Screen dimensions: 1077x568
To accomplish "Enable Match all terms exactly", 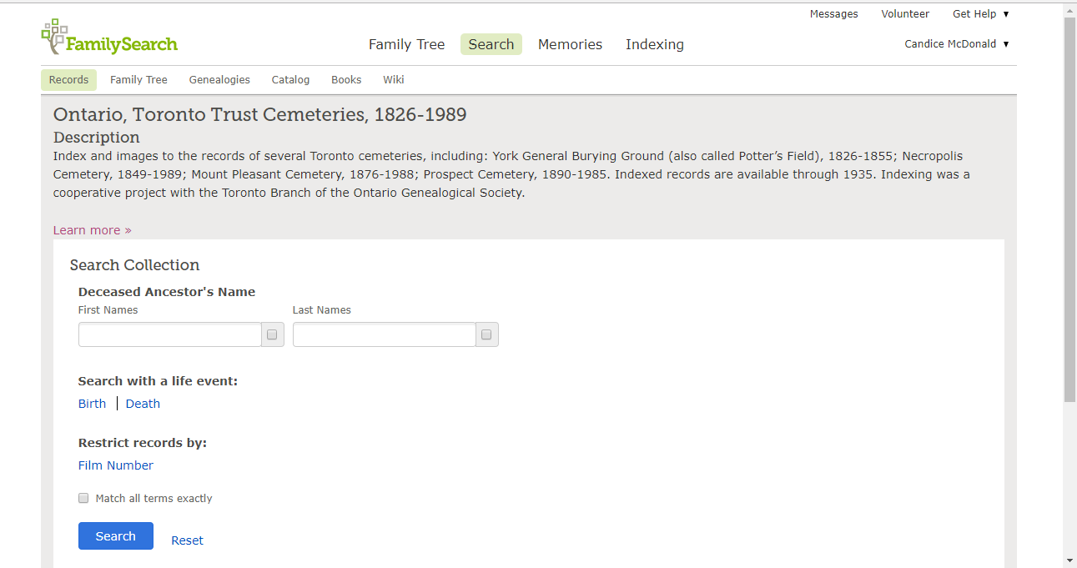I will [83, 498].
